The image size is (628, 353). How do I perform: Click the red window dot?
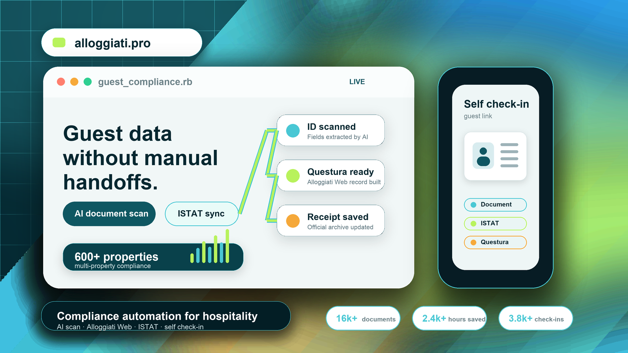pos(61,82)
